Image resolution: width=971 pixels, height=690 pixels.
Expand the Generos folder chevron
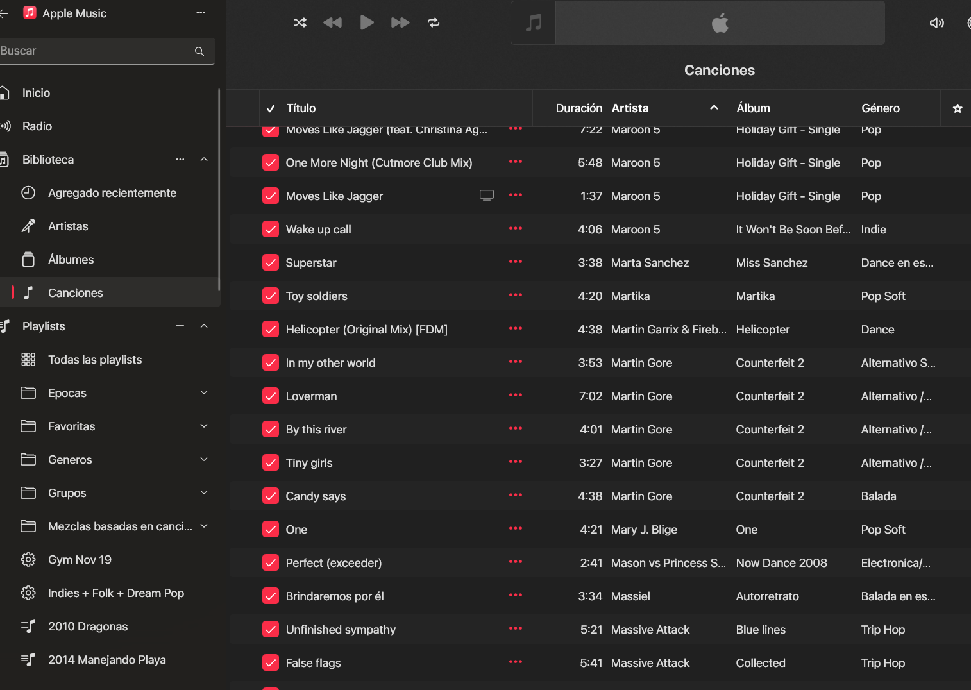[204, 460]
